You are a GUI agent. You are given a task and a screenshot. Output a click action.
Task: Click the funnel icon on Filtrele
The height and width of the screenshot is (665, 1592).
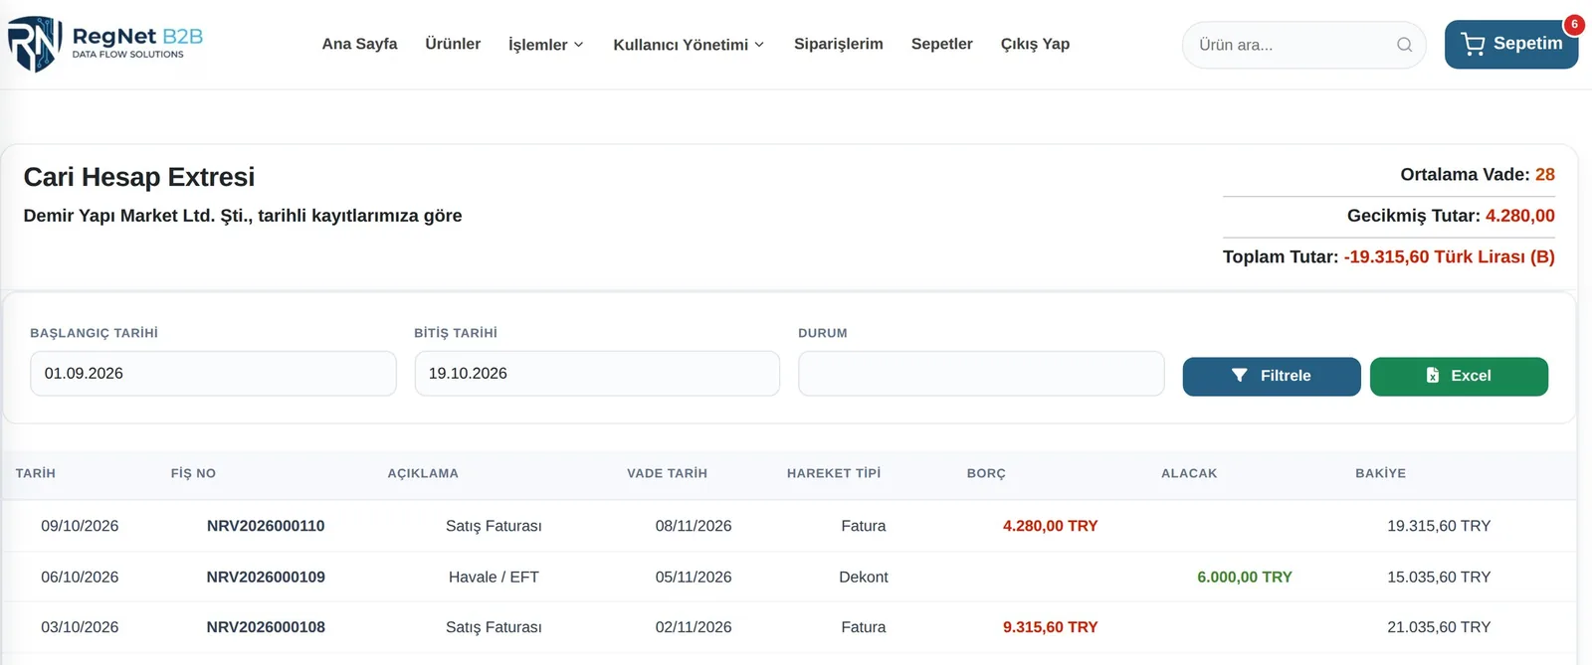(x=1239, y=376)
